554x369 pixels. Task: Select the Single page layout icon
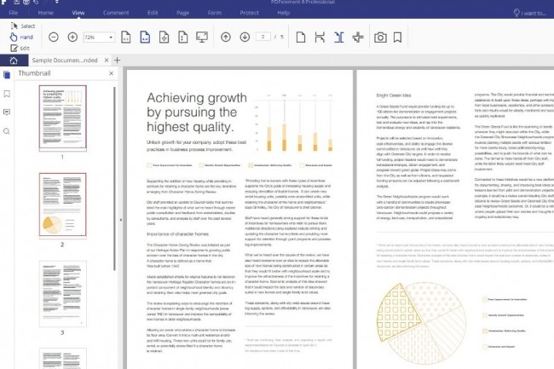coord(301,37)
